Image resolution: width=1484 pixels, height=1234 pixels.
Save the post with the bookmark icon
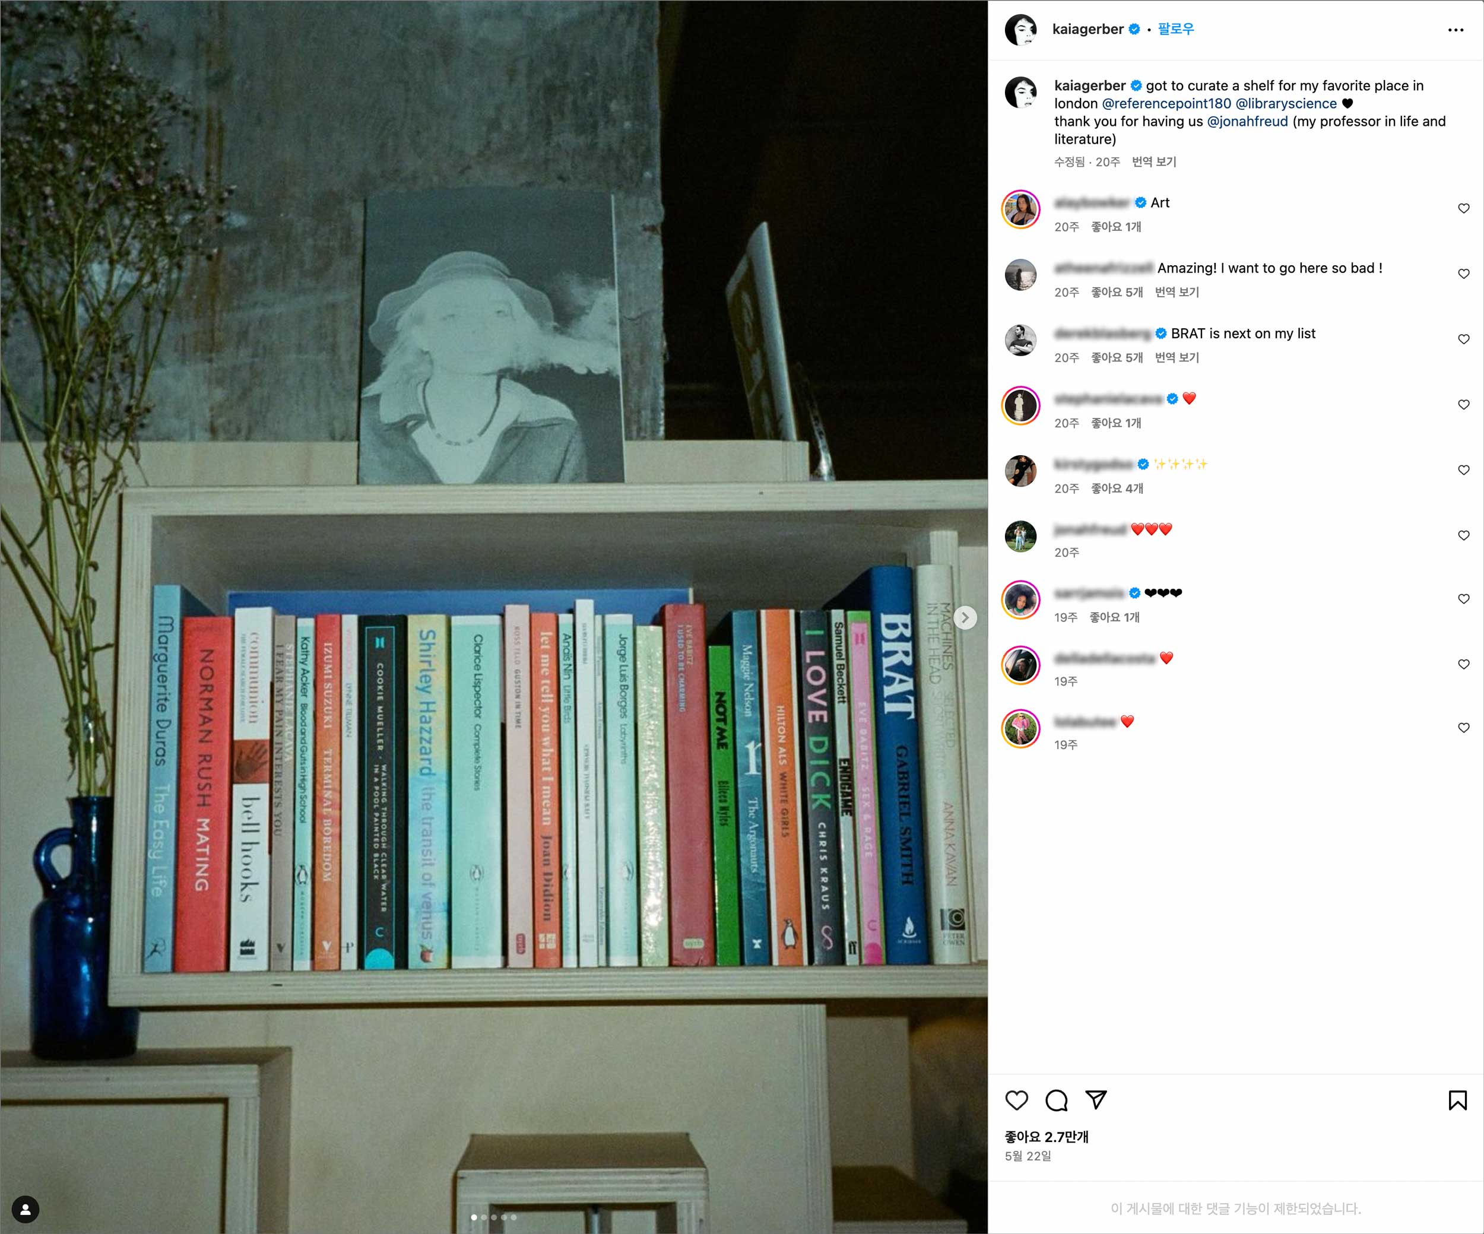(x=1457, y=1100)
